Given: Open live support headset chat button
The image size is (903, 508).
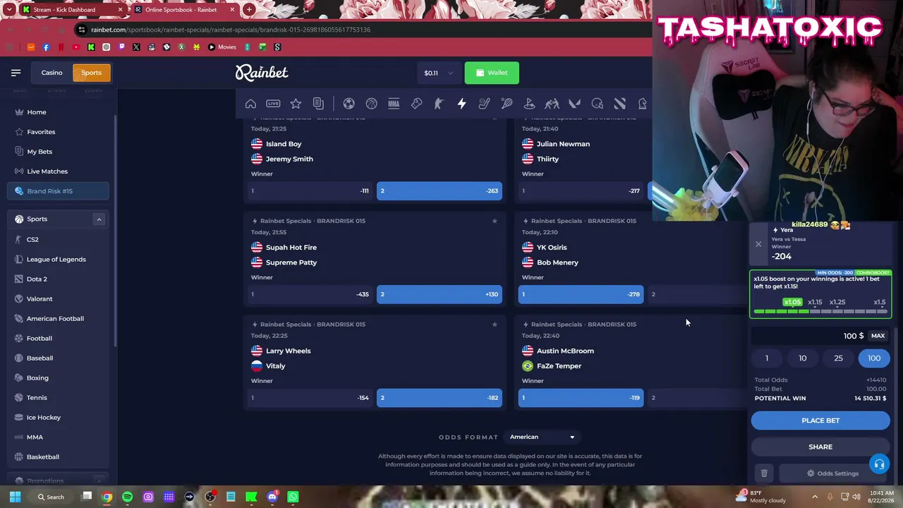Looking at the screenshot, I should pos(879,464).
